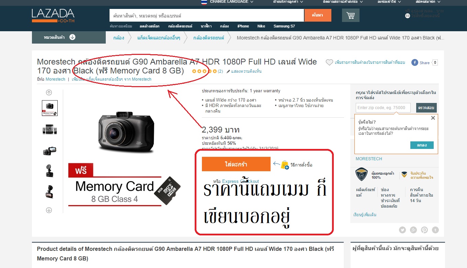The width and height of the screenshot is (467, 268).
Task: Show next thumbnails with down arrow
Action: (x=49, y=210)
